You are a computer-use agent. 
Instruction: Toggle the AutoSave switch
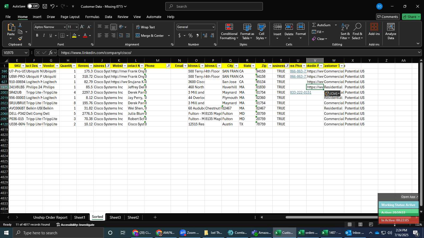(x=33, y=6)
